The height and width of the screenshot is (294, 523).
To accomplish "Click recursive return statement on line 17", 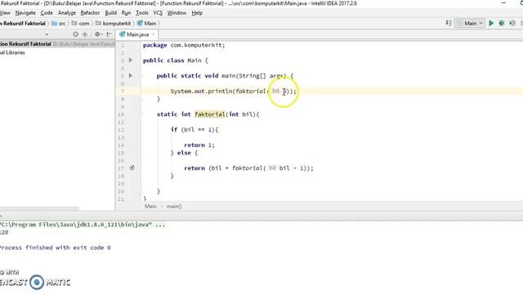I will (248, 168).
